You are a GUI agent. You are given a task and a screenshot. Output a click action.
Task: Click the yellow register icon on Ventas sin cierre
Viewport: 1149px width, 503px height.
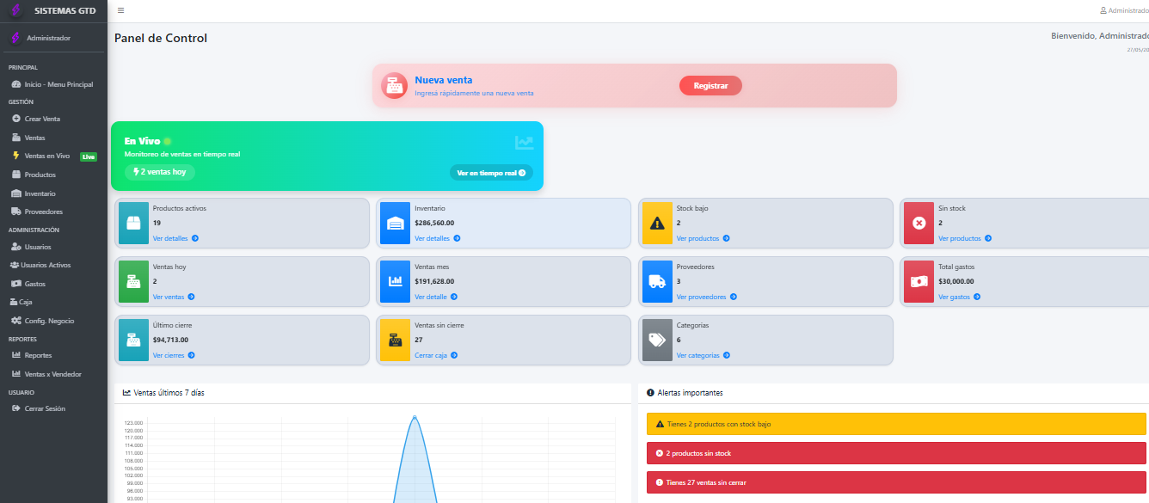pyautogui.click(x=396, y=340)
